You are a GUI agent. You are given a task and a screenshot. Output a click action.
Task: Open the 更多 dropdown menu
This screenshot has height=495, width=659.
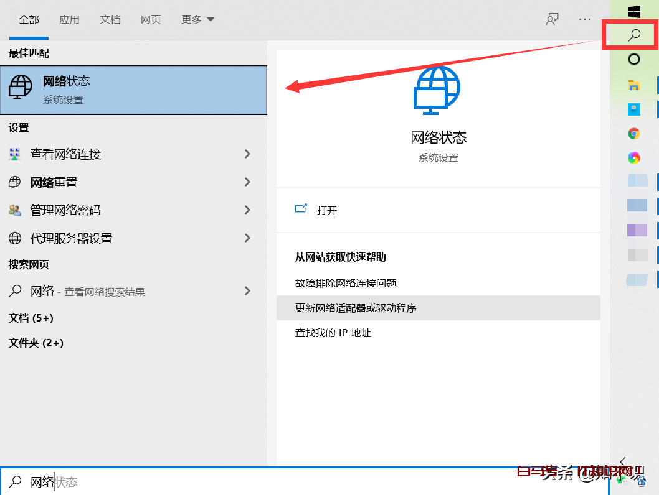pyautogui.click(x=197, y=19)
